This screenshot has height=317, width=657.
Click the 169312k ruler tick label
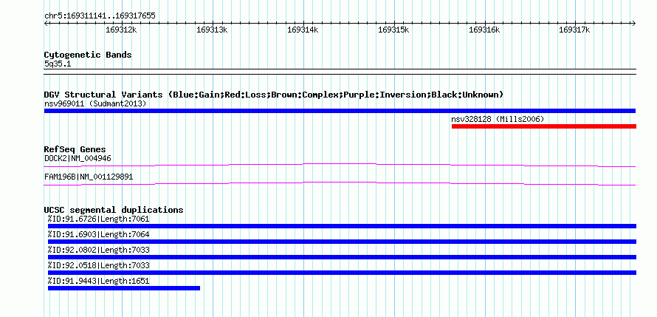coord(122,30)
